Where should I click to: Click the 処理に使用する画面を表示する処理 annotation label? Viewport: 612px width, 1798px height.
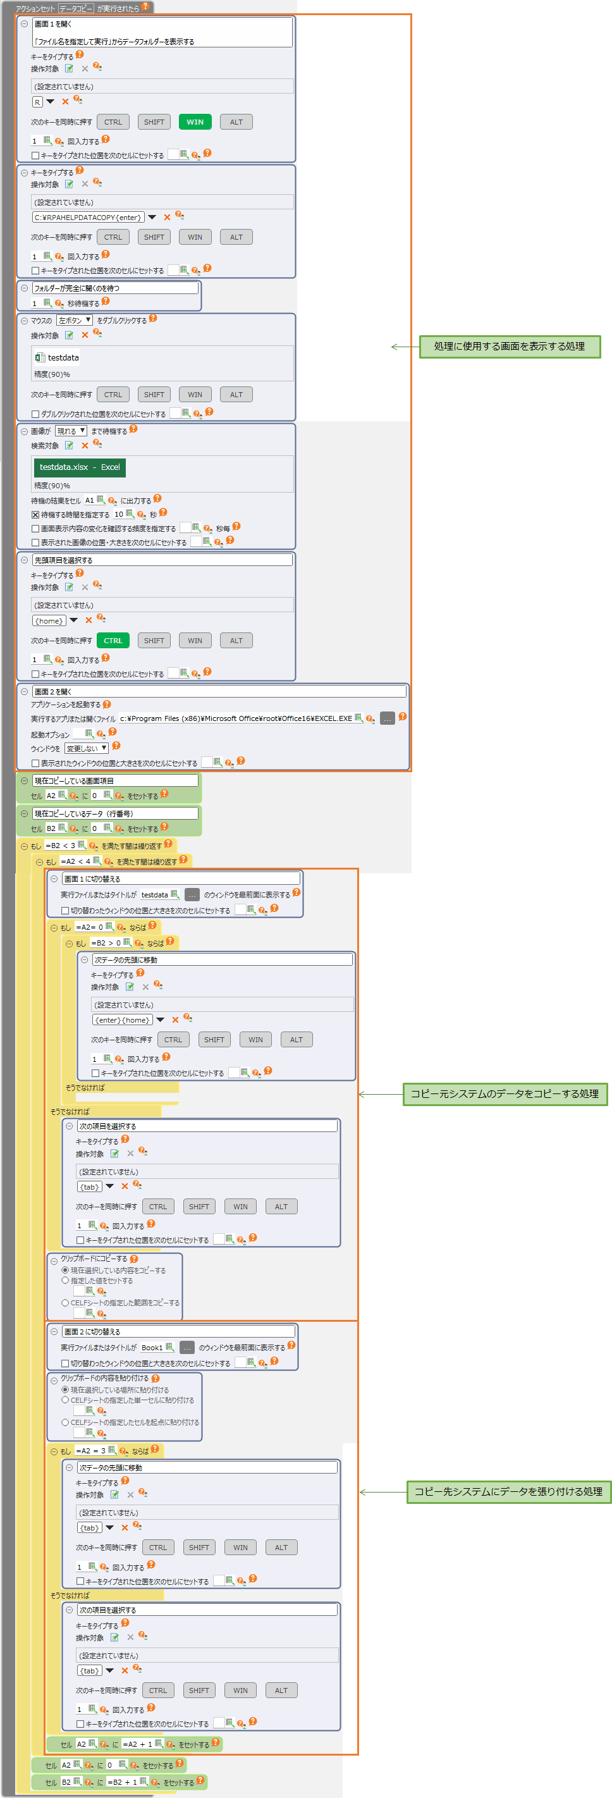click(x=510, y=346)
